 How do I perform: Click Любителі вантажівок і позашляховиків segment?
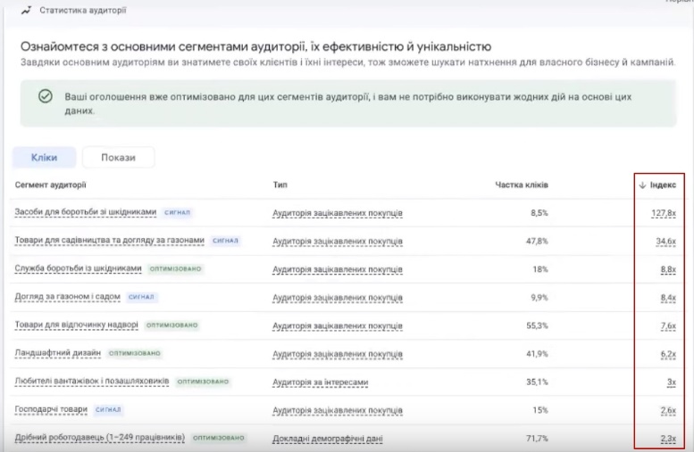coord(92,382)
